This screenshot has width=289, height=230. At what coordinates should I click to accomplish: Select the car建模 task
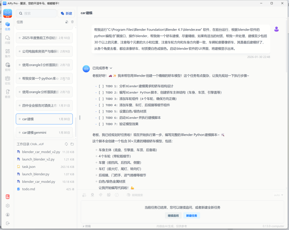(x=44, y=119)
